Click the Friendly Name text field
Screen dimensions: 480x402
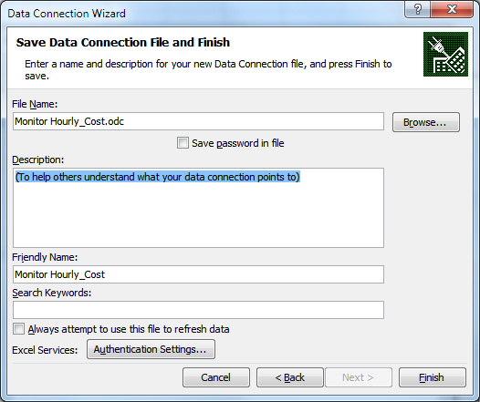click(x=198, y=274)
